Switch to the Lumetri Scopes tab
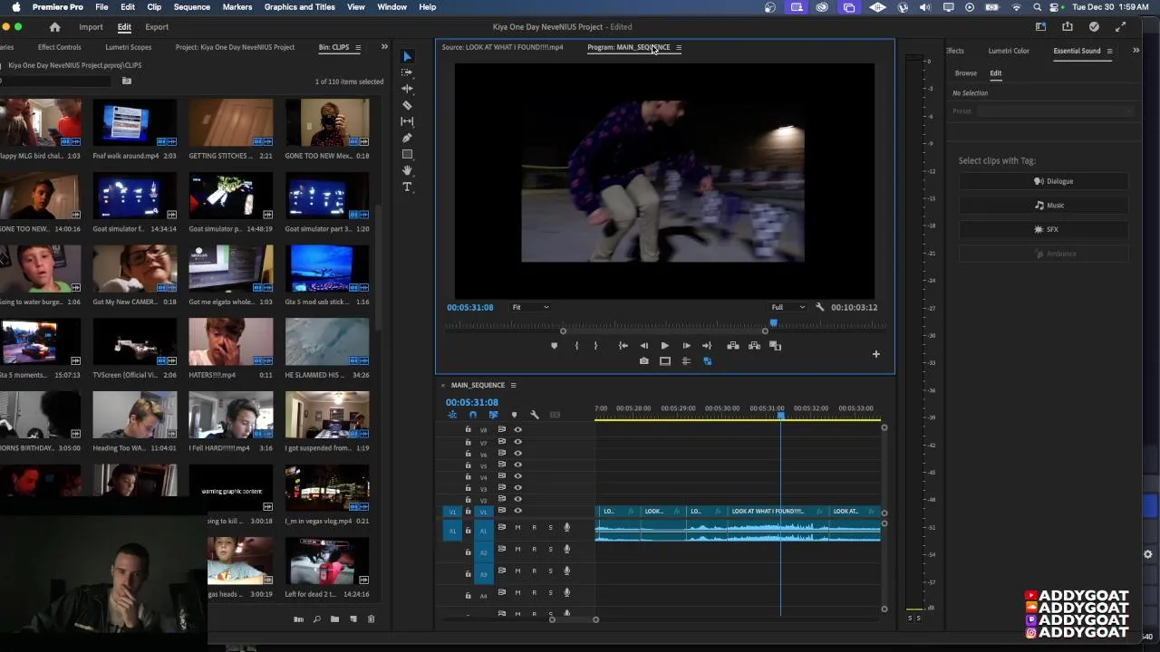 (x=129, y=47)
